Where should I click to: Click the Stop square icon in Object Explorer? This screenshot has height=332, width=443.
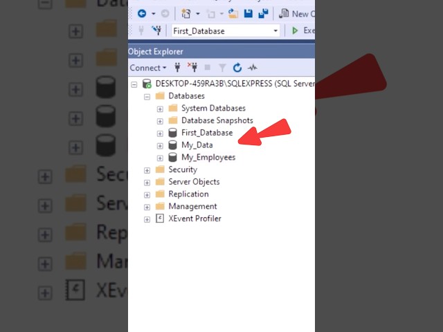pos(208,68)
